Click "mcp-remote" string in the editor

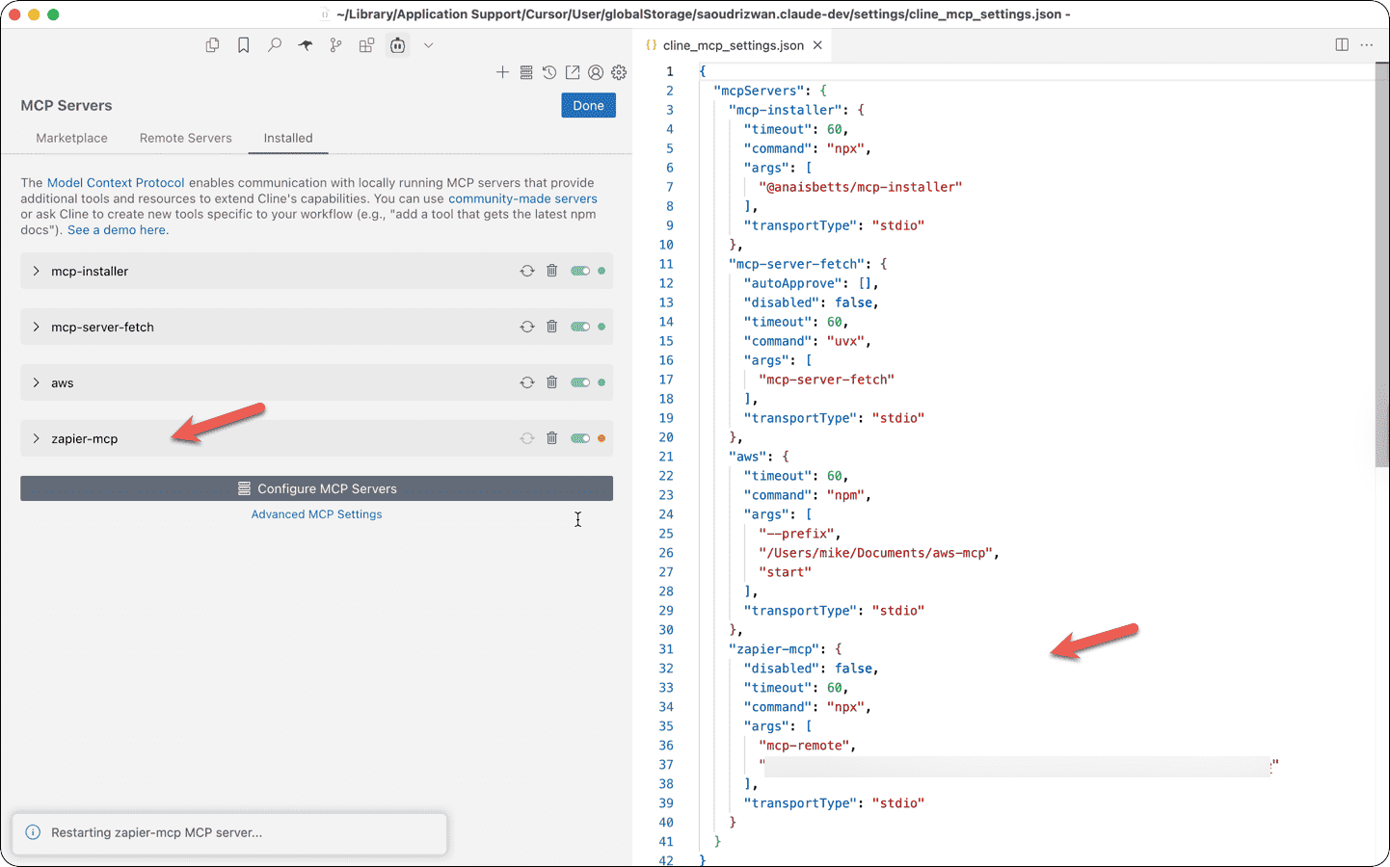(806, 746)
